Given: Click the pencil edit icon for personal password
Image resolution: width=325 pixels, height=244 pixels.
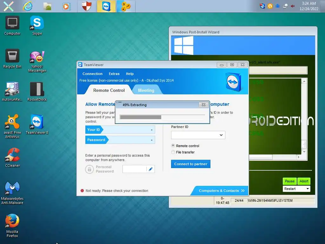Looking at the screenshot, I should coord(151,169).
